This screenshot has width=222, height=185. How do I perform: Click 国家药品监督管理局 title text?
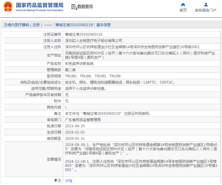(40, 5)
